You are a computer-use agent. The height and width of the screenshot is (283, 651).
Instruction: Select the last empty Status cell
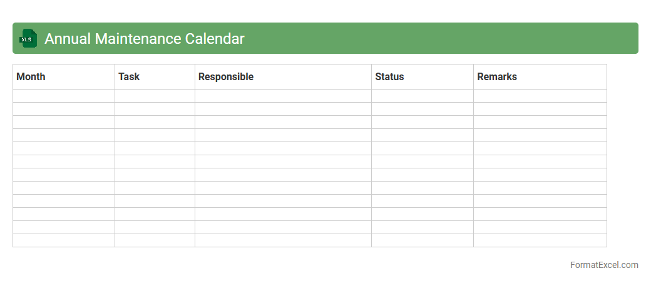coord(423,240)
